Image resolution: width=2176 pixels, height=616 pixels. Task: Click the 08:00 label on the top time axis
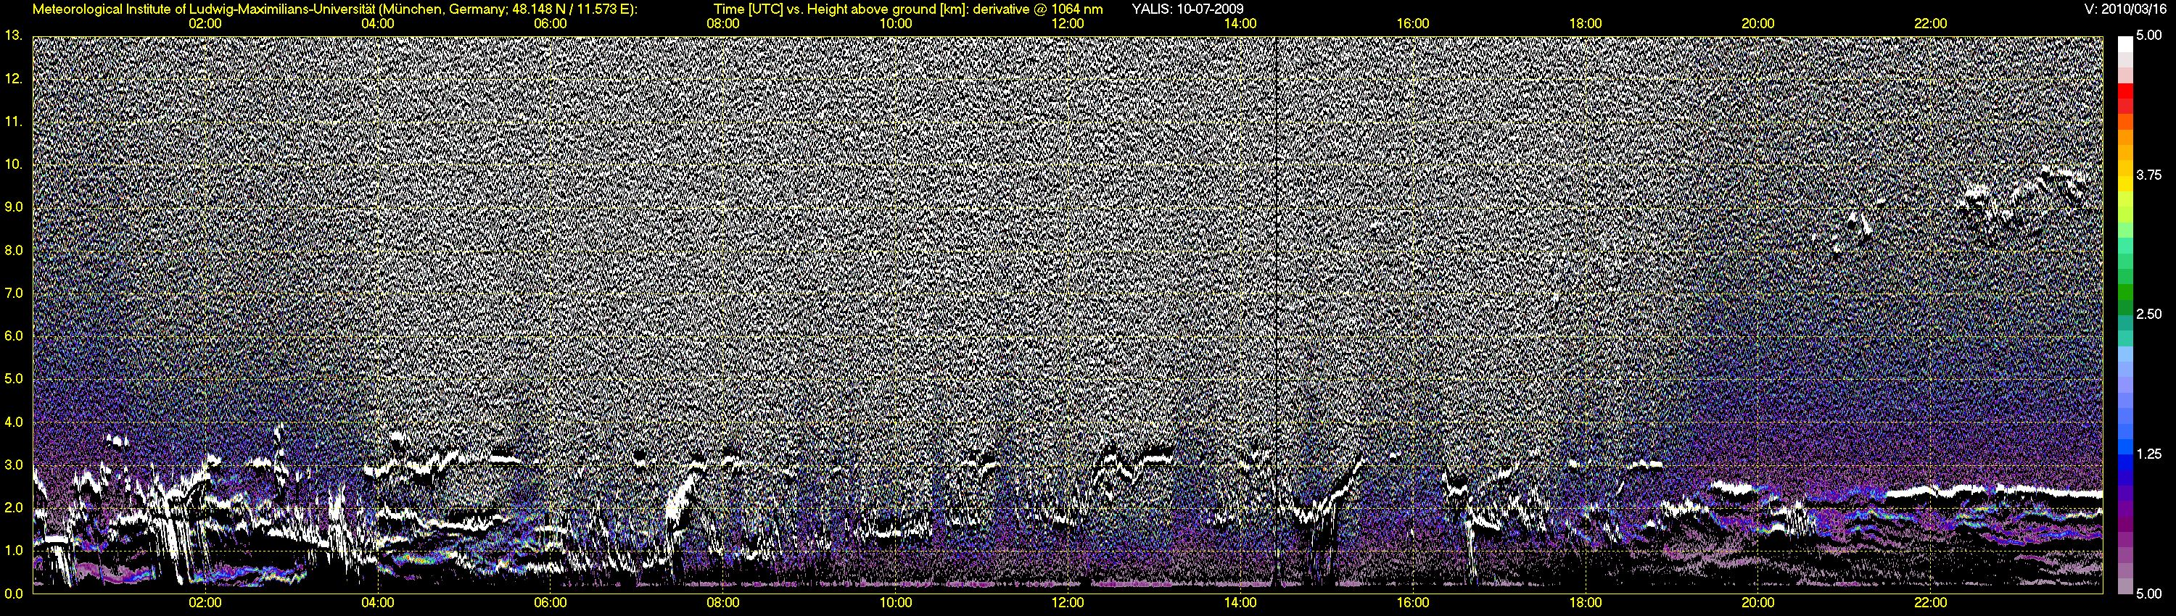[x=723, y=24]
